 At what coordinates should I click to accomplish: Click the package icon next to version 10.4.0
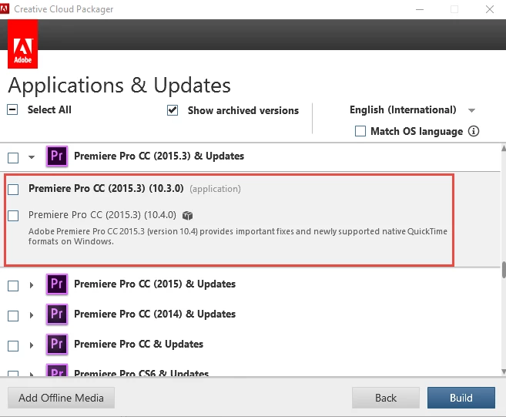tap(187, 215)
